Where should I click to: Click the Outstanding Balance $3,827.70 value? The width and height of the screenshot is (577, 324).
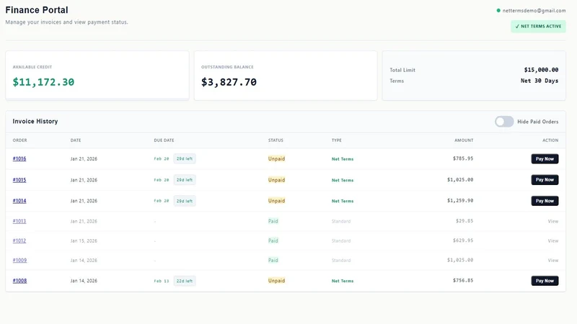(229, 82)
